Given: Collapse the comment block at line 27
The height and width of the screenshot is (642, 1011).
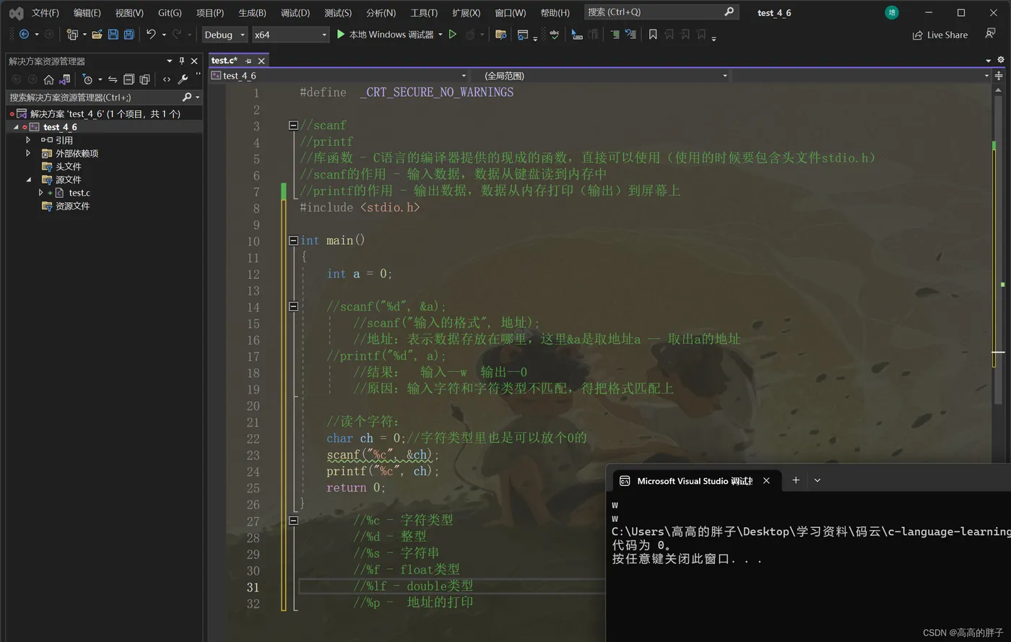Looking at the screenshot, I should tap(293, 520).
